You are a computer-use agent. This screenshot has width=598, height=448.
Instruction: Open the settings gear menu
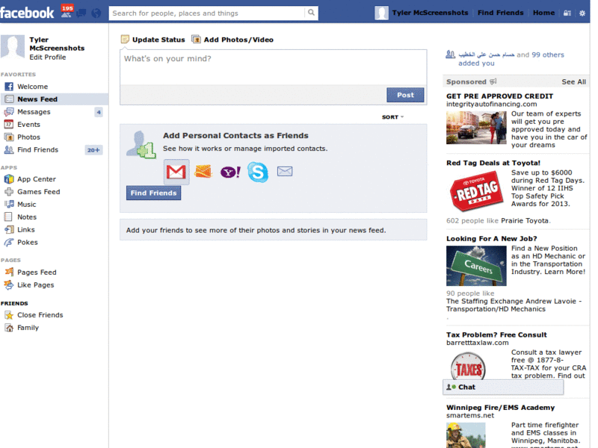click(582, 13)
